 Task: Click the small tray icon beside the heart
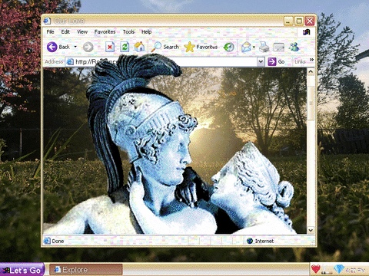coord(327,271)
